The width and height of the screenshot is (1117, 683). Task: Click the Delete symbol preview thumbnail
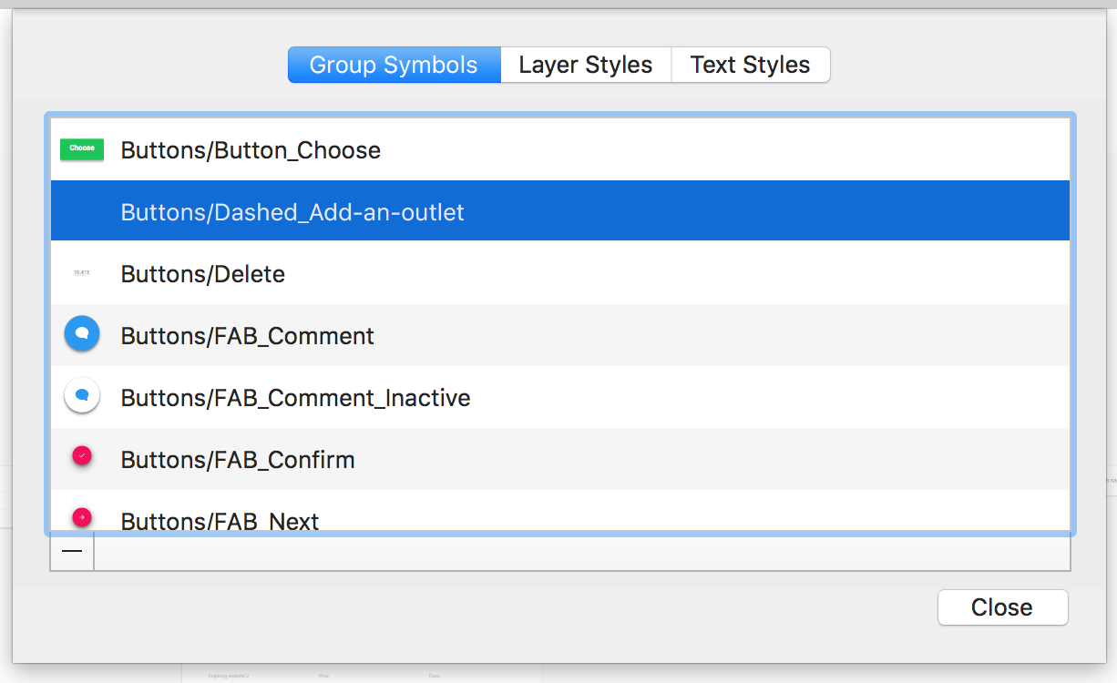point(82,273)
